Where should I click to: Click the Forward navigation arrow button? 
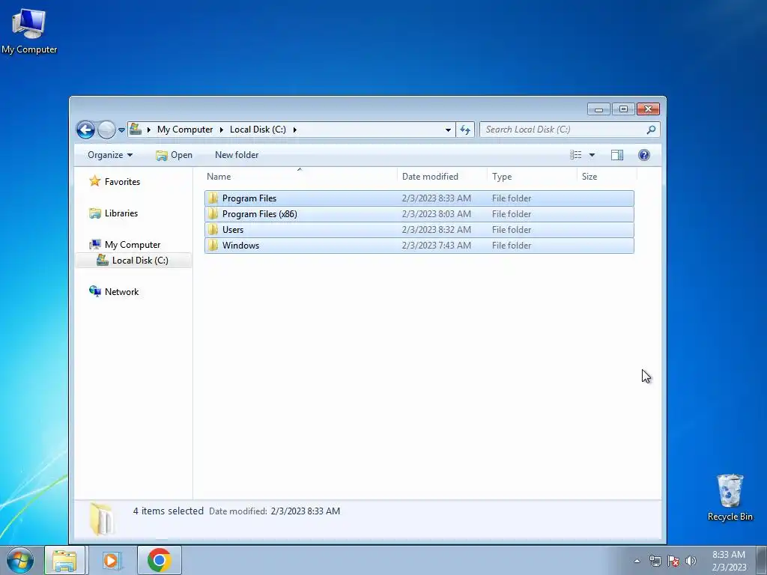coord(106,130)
